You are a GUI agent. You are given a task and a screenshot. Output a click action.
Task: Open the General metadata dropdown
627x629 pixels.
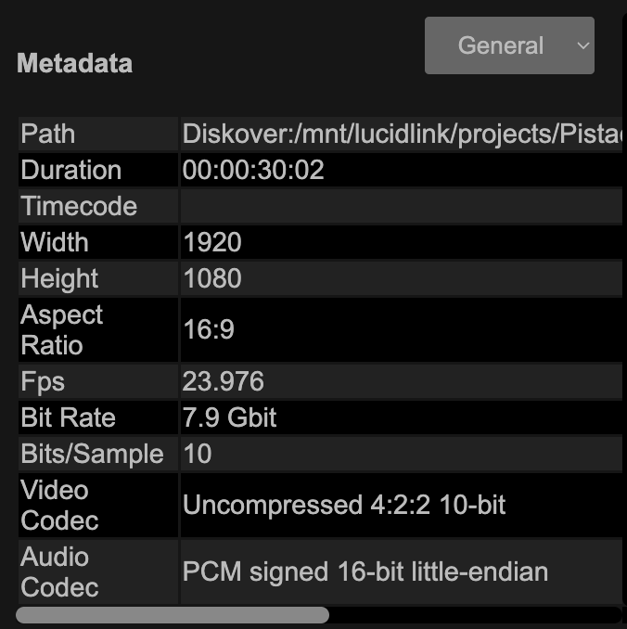click(508, 45)
